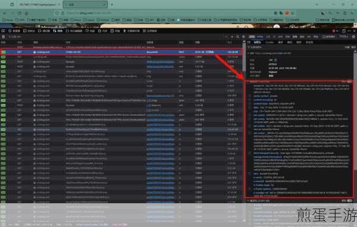Sort by the 文件 file column header
This screenshot has width=357, height=227.
point(68,42)
